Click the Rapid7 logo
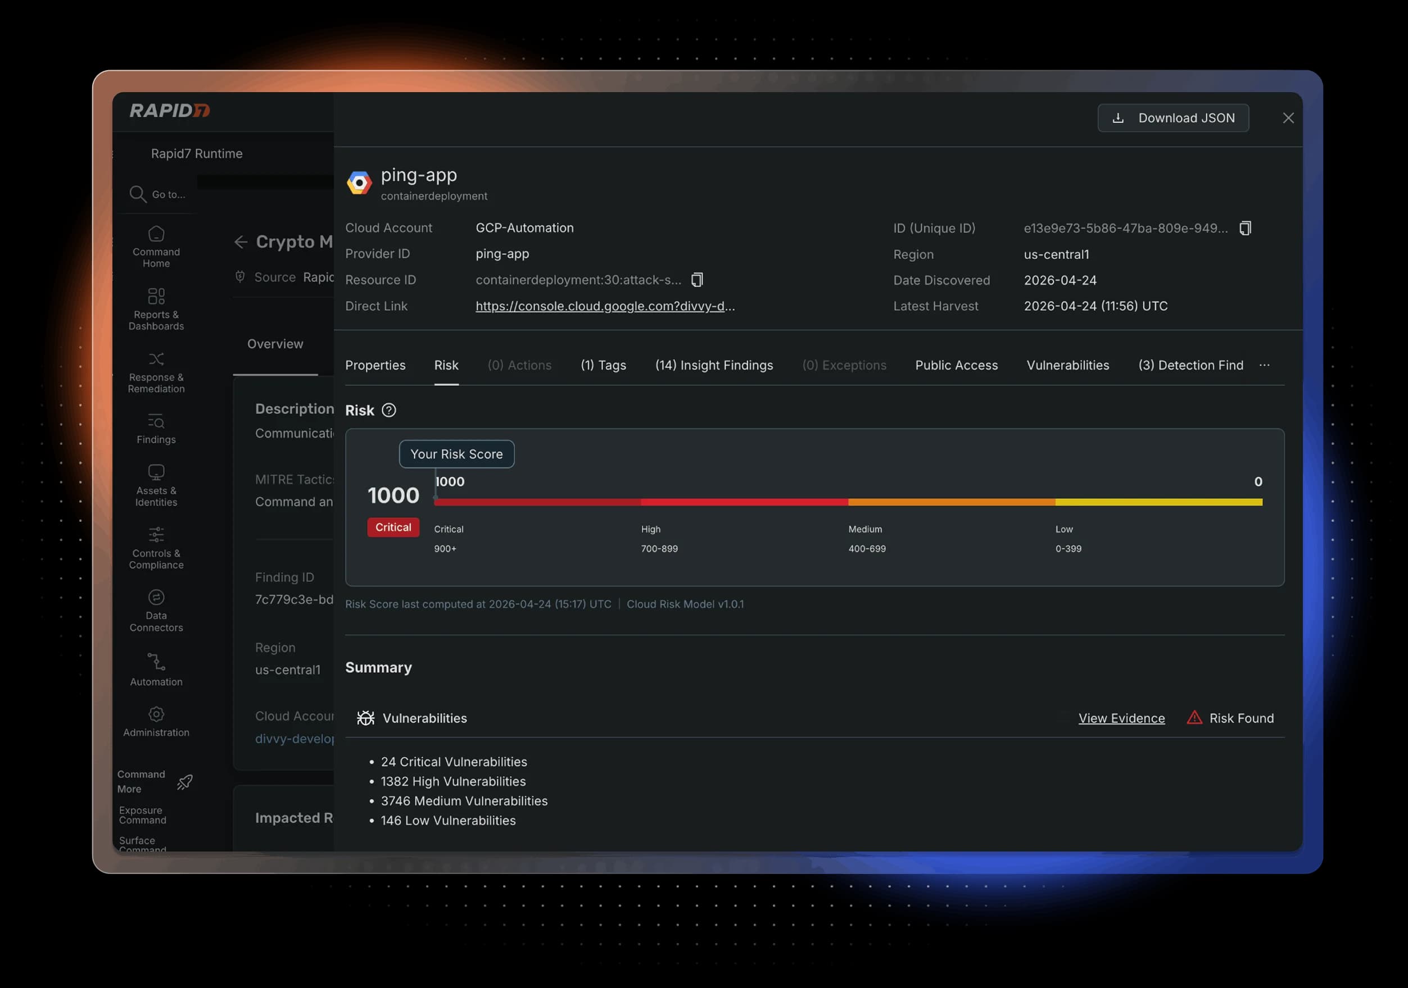The width and height of the screenshot is (1408, 988). (169, 110)
